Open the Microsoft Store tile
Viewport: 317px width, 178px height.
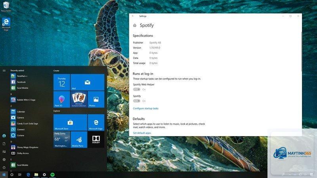coord(71,123)
